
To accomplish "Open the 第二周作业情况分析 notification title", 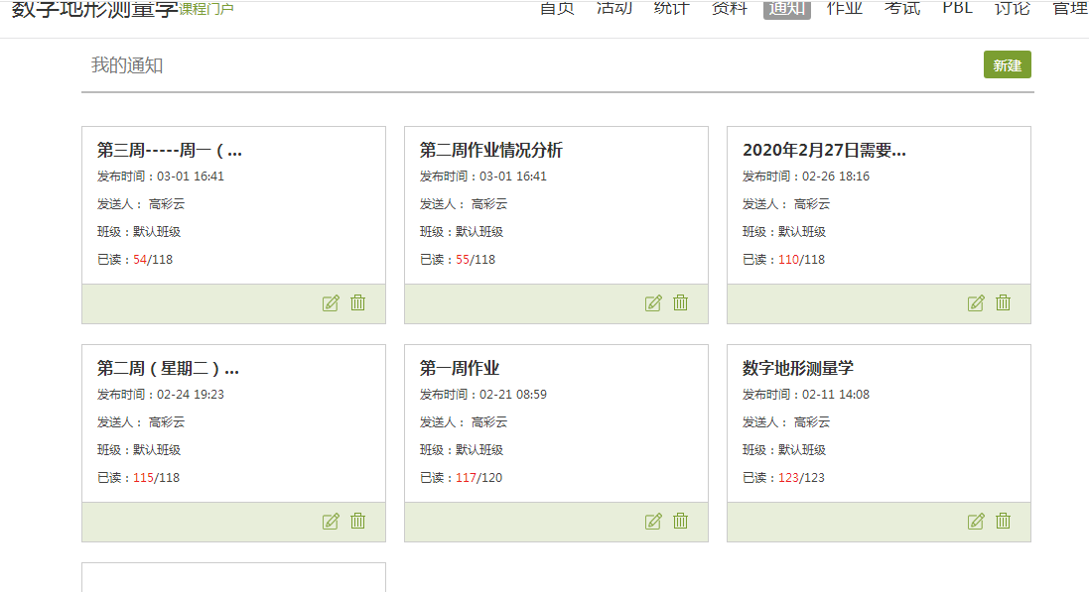I will [491, 150].
